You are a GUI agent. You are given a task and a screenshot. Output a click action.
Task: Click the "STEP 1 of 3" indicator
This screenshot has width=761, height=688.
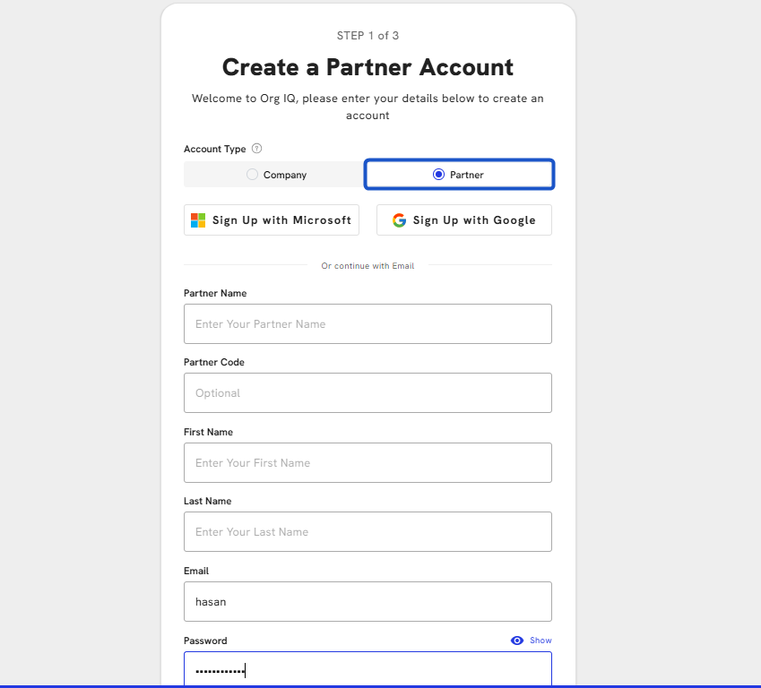(x=368, y=36)
